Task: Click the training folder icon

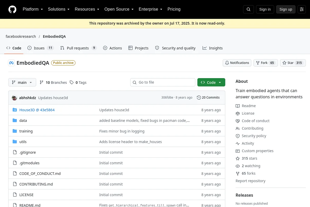Action: coord(15,131)
